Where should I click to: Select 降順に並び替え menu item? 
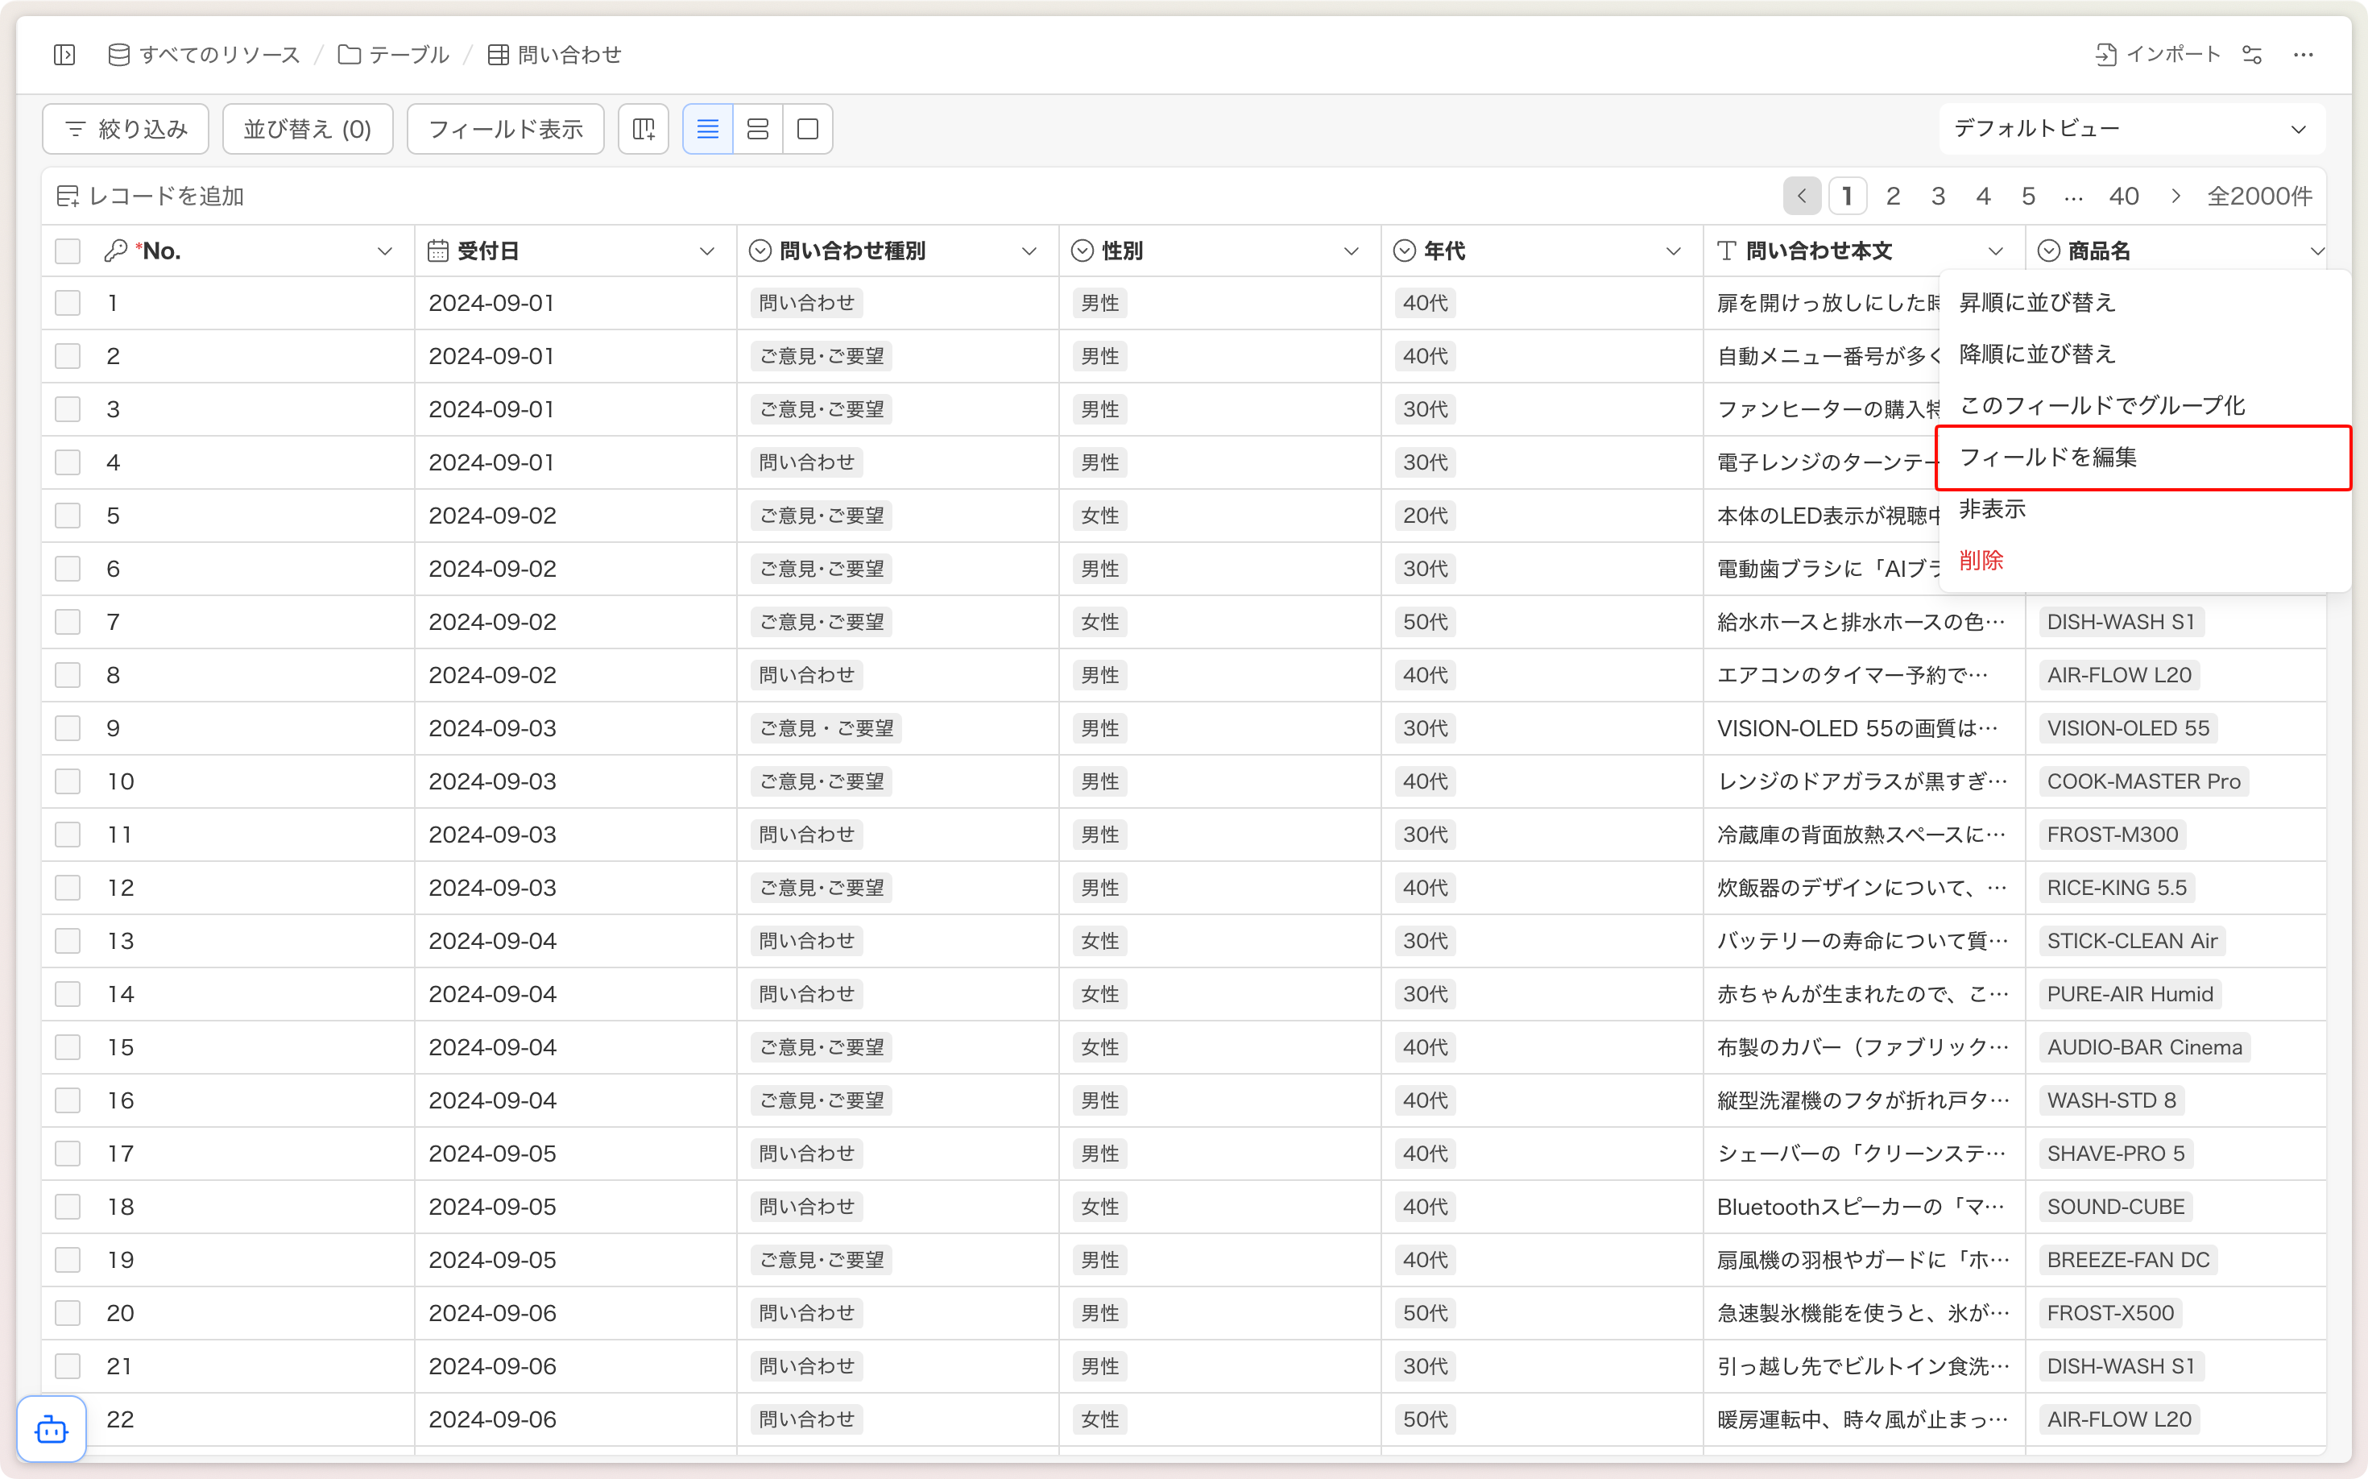(2036, 354)
